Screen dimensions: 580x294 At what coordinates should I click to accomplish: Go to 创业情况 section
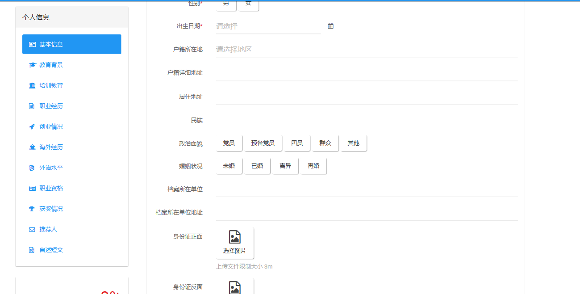[71, 126]
